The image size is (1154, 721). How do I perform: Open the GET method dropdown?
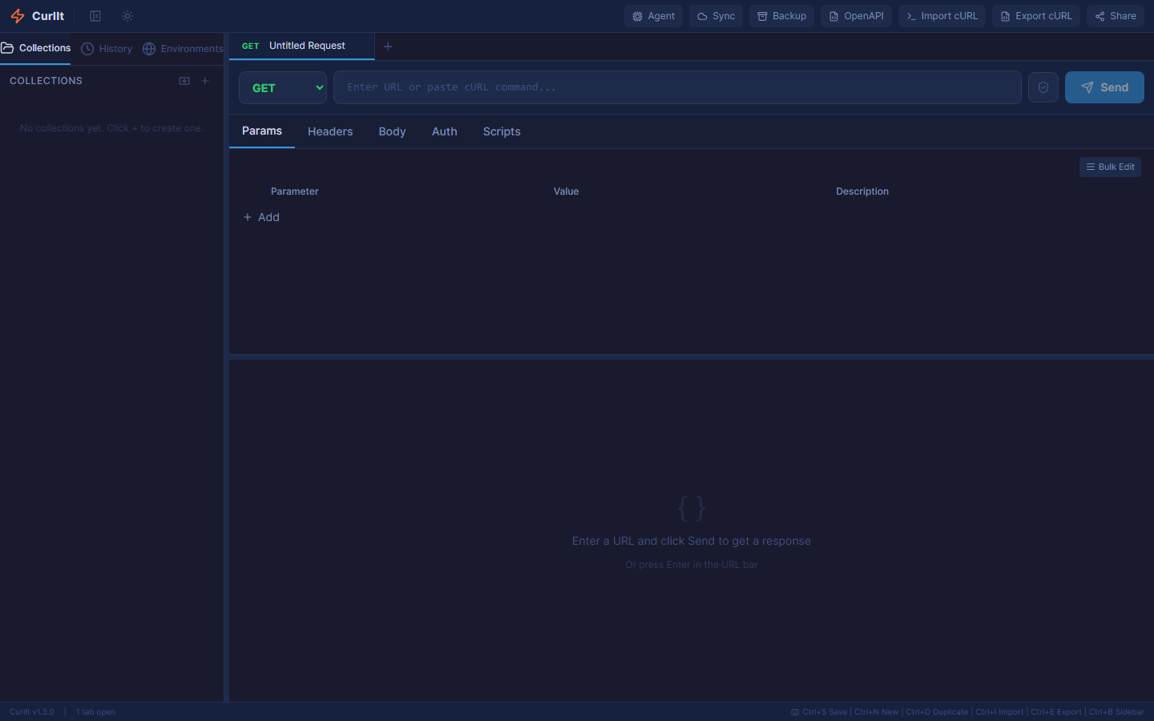tap(283, 87)
